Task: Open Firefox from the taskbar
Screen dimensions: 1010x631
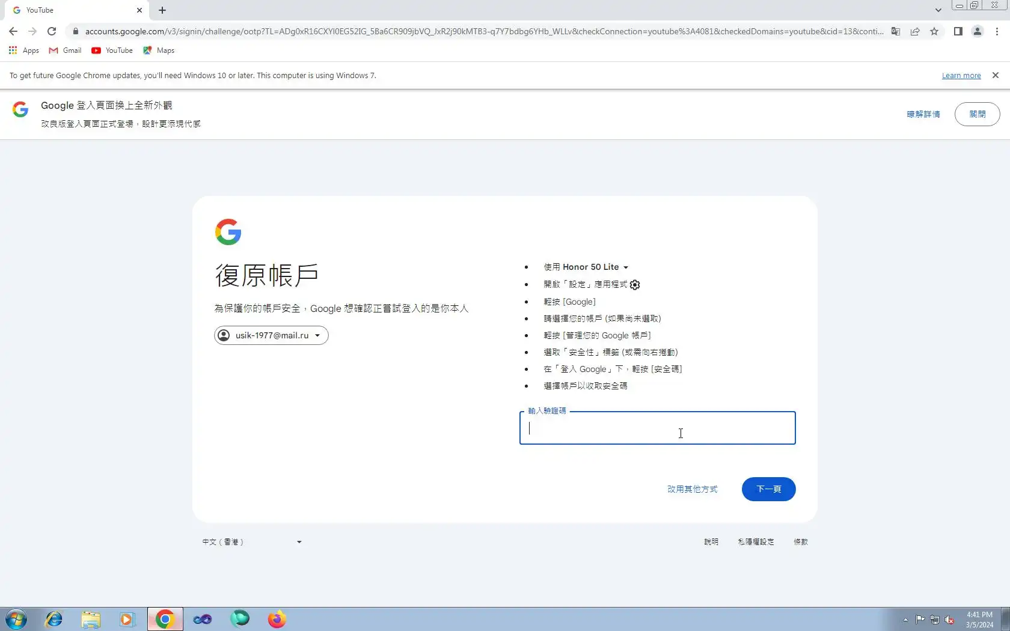Action: [x=277, y=619]
